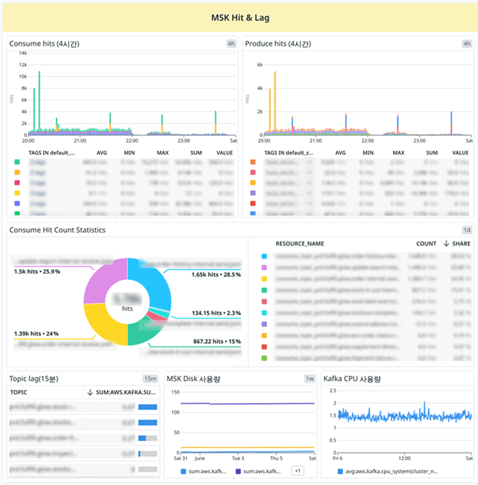Viewport: 478px width, 485px height.
Task: Click the 1w badge on MSK Disk widget
Action: pyautogui.click(x=310, y=379)
